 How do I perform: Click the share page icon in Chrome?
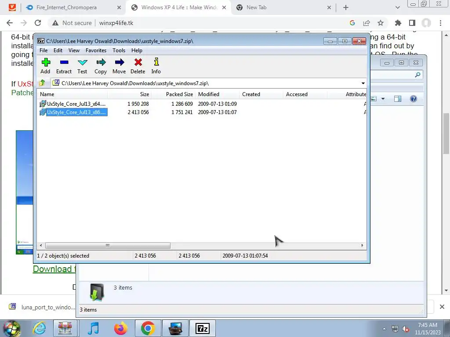tap(367, 23)
